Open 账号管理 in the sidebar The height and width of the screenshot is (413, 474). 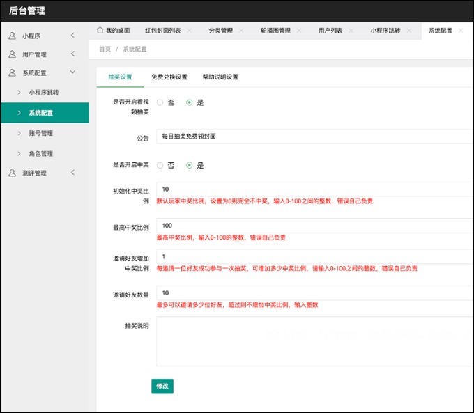point(45,133)
